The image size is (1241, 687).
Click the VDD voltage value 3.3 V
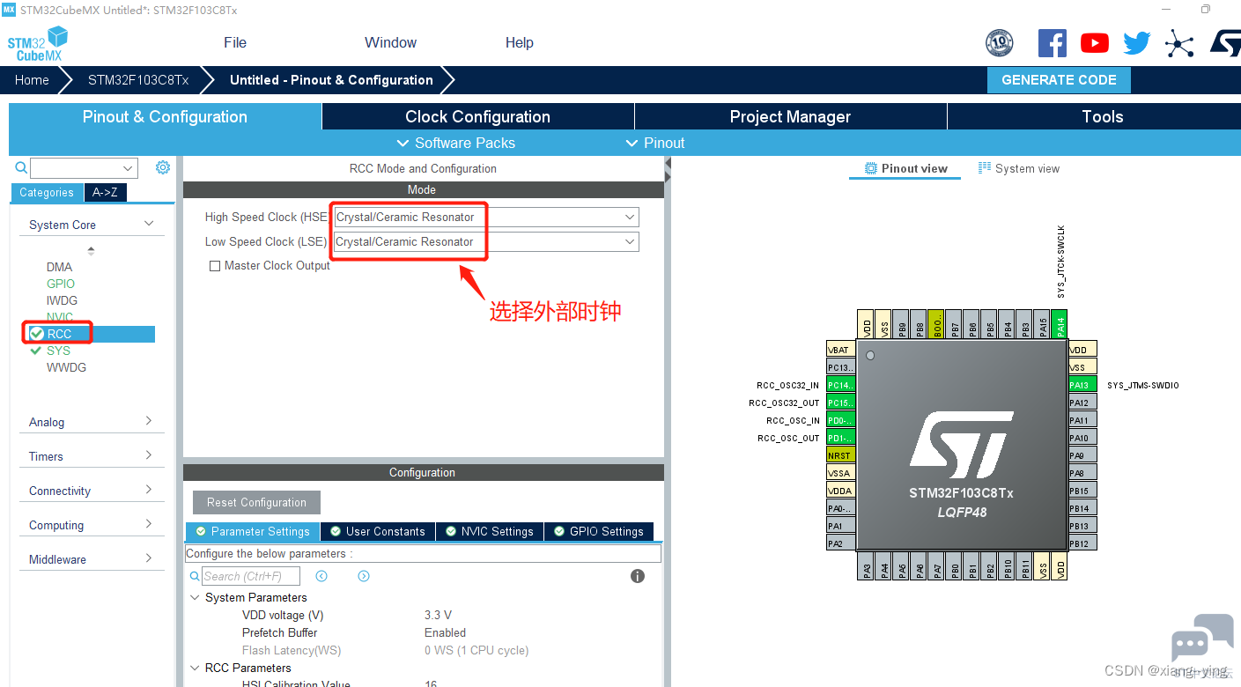[x=438, y=615]
